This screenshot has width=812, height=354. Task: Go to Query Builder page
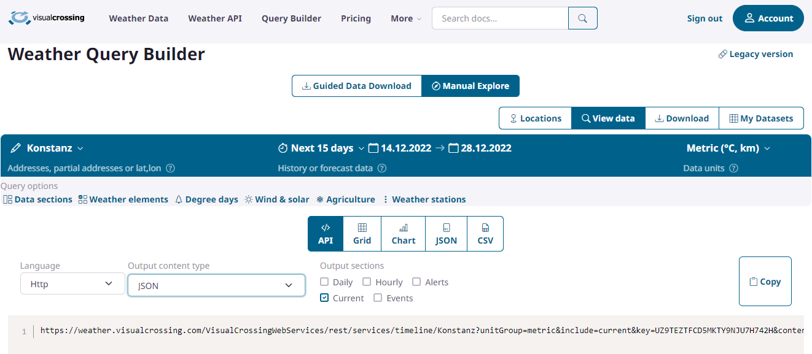[291, 18]
